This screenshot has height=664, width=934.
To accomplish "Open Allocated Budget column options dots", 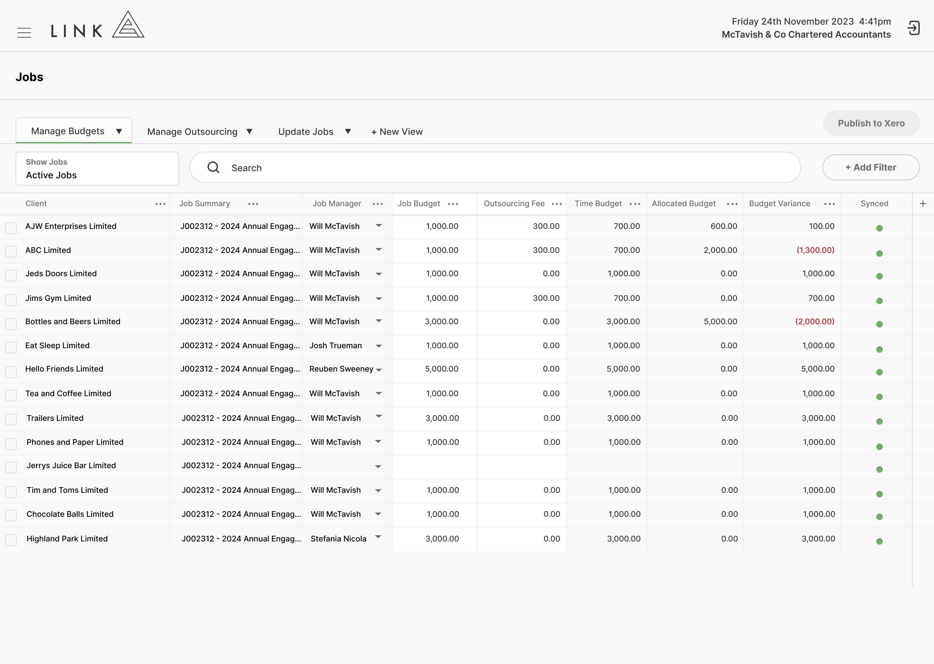I will pos(732,204).
